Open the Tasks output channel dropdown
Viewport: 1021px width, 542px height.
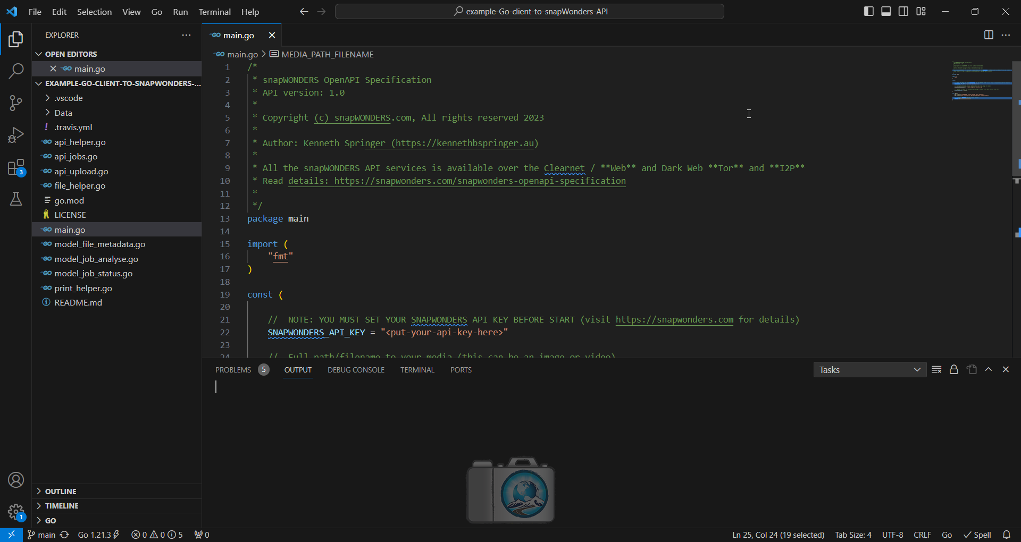coord(870,369)
